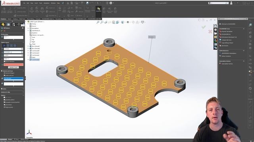Open the File Explorer folder tab in task pane
This screenshot has width=254, height=142.
pyautogui.click(x=216, y=34)
